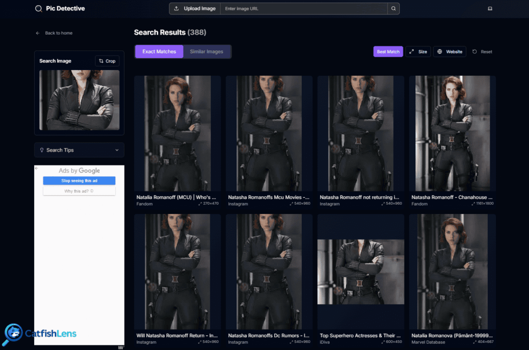Open the Natasha Romanoff not returning result thumbnail
This screenshot has height=350, width=529.
point(361,134)
